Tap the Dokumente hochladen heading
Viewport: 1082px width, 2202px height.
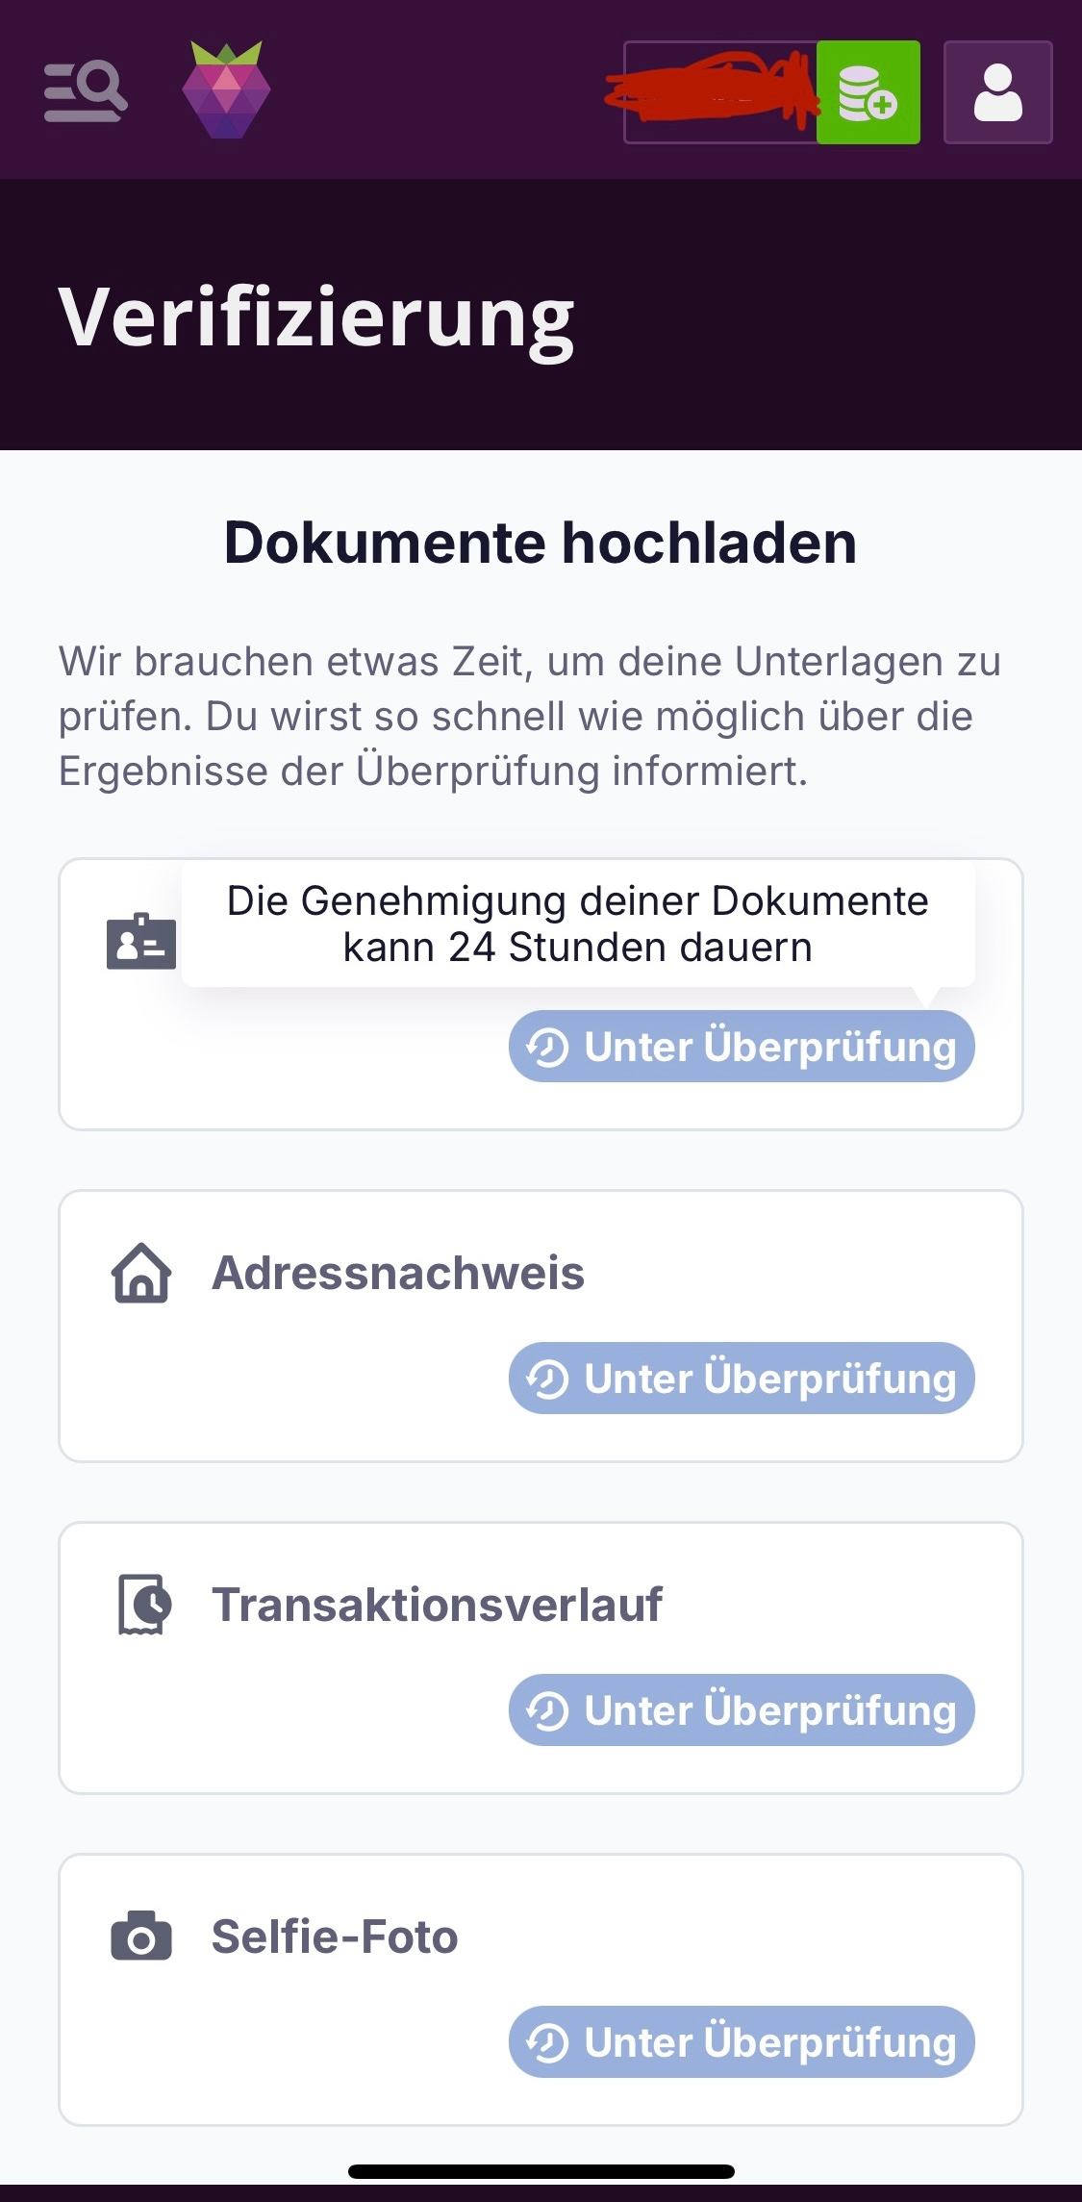(540, 543)
